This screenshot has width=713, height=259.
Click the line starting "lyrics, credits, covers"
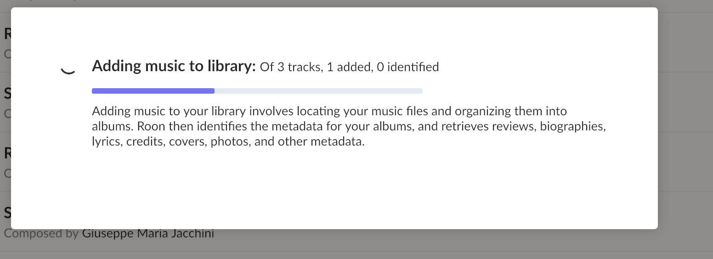[x=228, y=141]
